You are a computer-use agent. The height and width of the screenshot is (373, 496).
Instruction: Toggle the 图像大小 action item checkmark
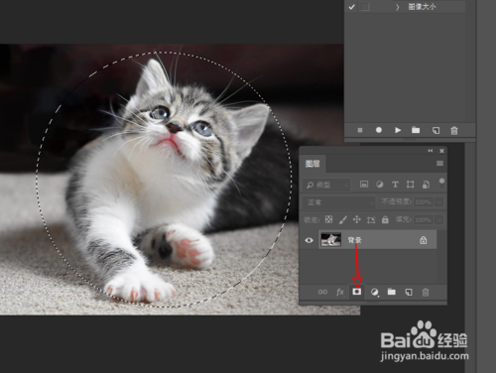pyautogui.click(x=351, y=7)
